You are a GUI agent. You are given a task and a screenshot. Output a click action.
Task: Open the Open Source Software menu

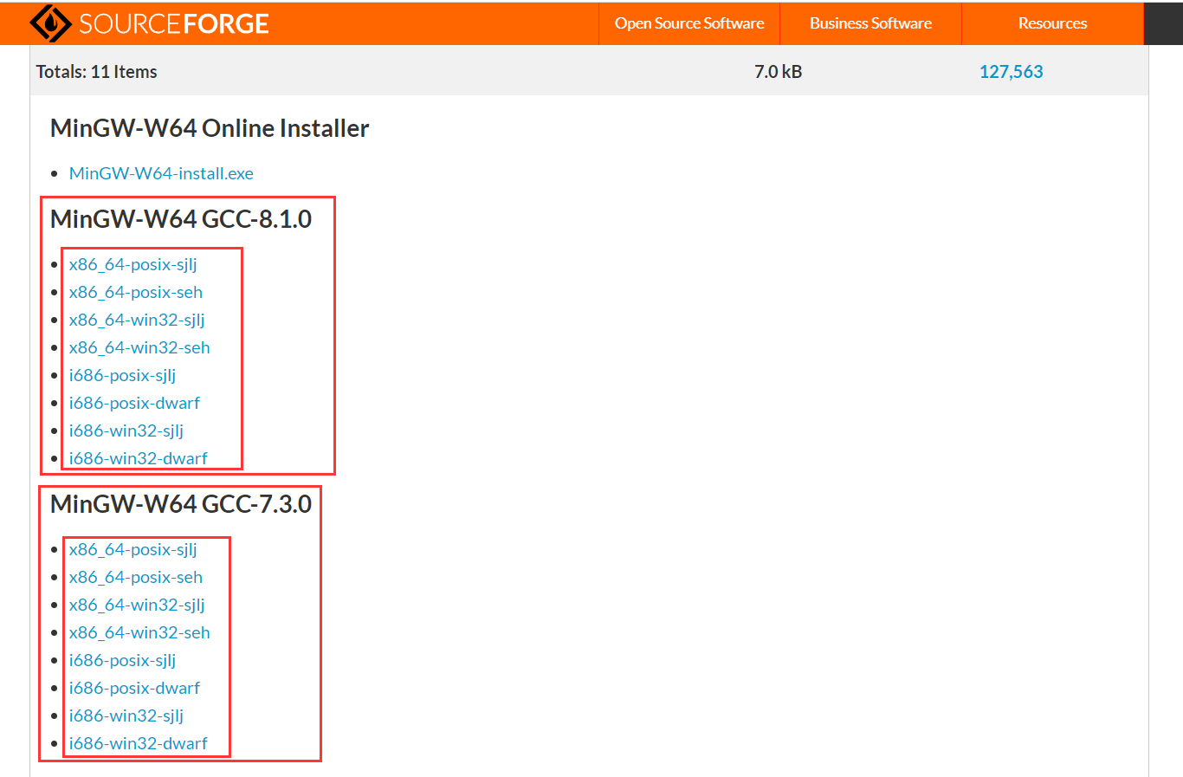click(689, 23)
